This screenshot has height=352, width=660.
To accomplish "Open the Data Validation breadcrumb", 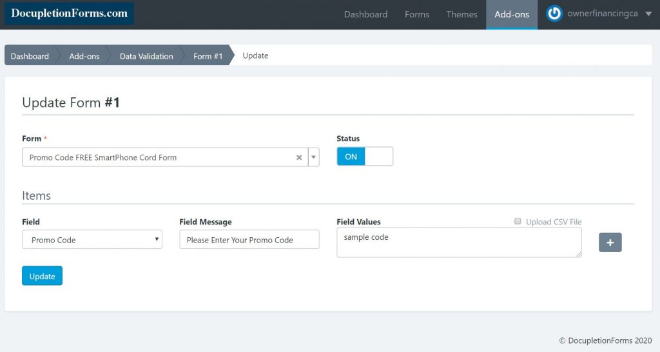I will pos(146,56).
